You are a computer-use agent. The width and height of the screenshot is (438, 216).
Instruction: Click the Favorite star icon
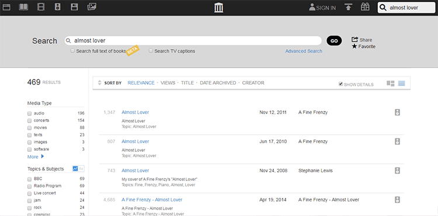click(354, 46)
